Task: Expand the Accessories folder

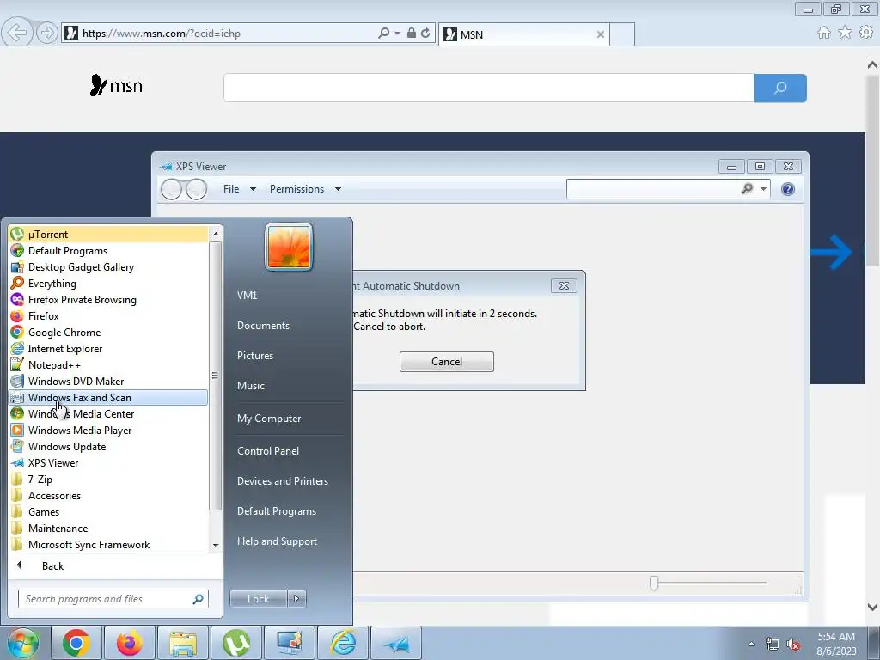Action: [x=108, y=495]
